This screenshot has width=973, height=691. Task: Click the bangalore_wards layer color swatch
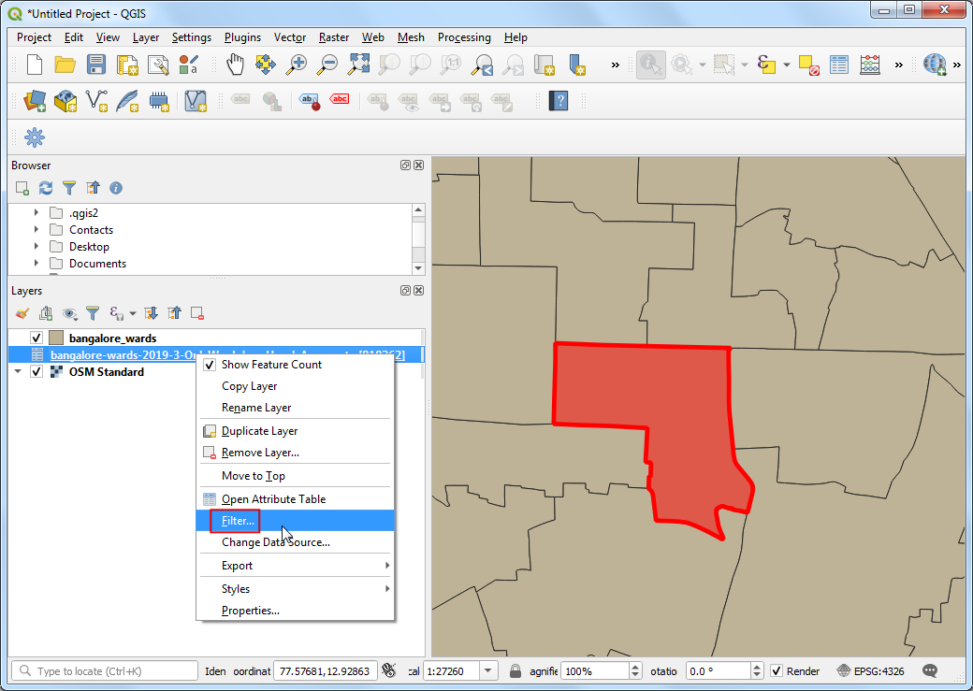tap(56, 338)
